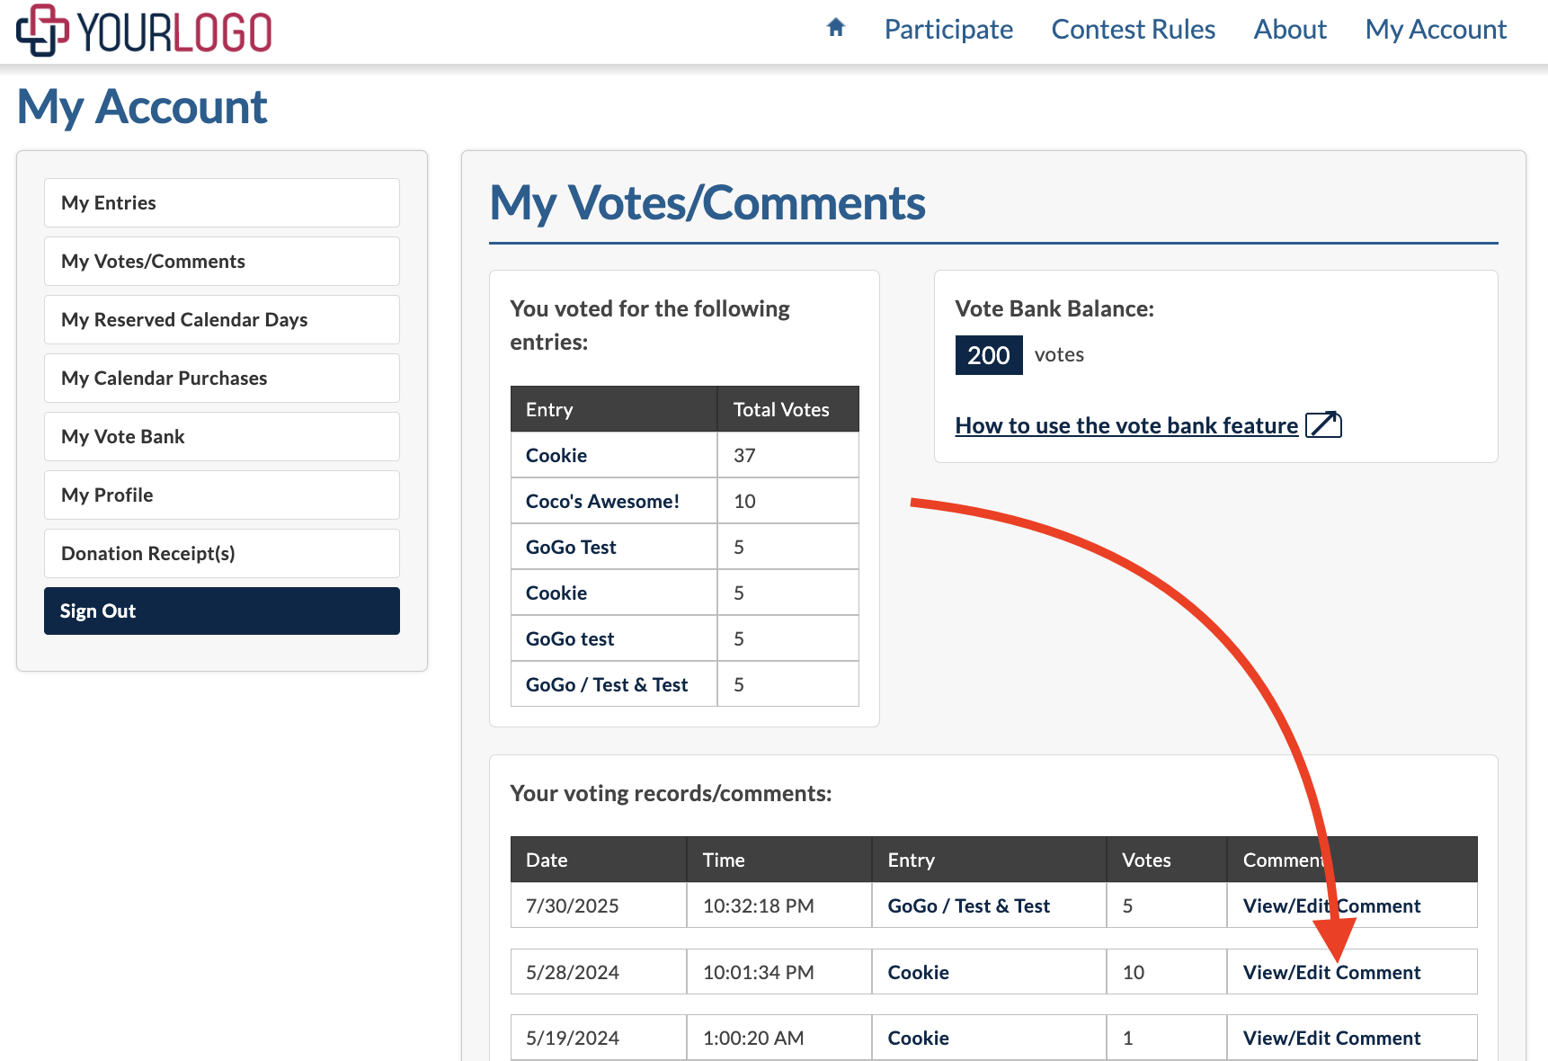The height and width of the screenshot is (1061, 1548).
Task: Open My Account in top navigation
Action: [1435, 30]
